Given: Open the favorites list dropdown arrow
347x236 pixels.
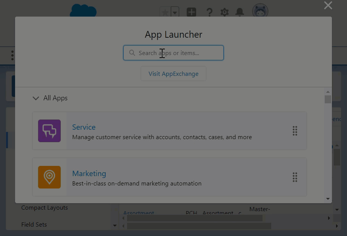Looking at the screenshot, I should [x=175, y=12].
